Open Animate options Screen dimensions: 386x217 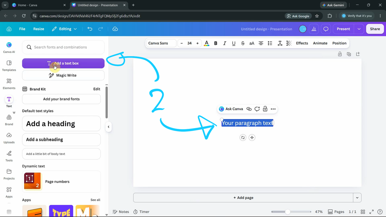pos(320,43)
